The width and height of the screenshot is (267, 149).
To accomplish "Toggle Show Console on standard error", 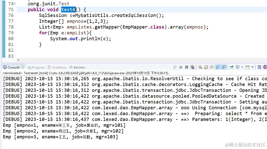I will [224, 67].
